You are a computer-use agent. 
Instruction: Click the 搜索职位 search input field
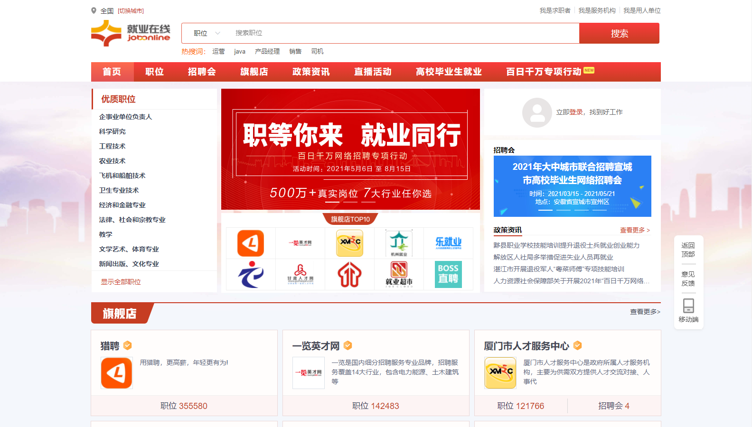click(404, 33)
